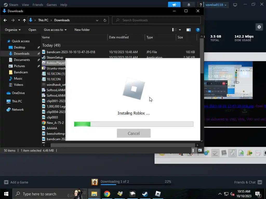
Task: Expand the vaveba8118 account dropdown
Action: (x=216, y=5)
